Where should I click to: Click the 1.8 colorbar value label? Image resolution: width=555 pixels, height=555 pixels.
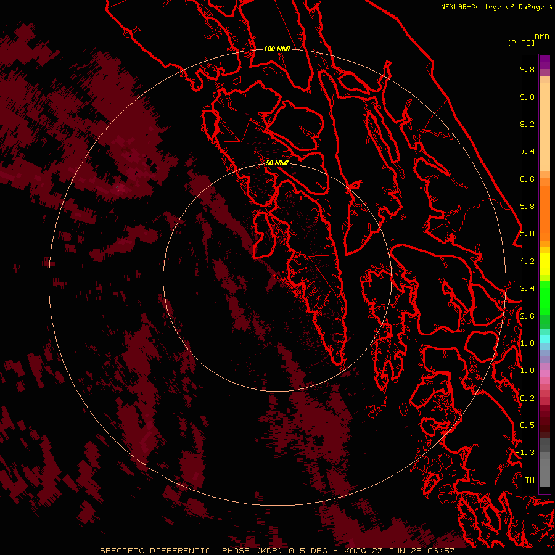pos(527,343)
